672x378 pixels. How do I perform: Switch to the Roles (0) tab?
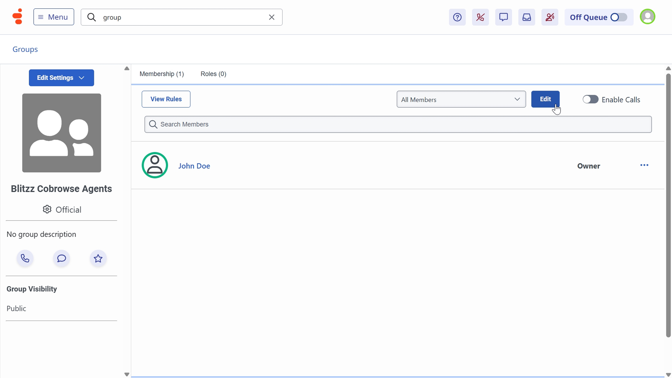click(x=213, y=74)
